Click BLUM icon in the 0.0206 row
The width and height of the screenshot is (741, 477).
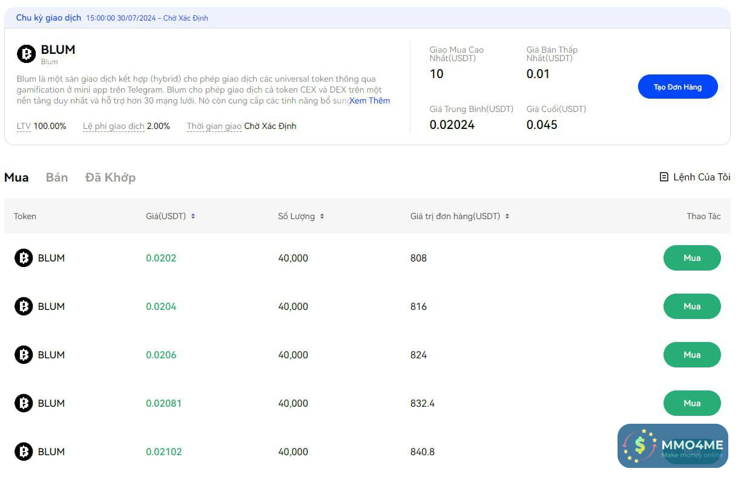coord(24,355)
